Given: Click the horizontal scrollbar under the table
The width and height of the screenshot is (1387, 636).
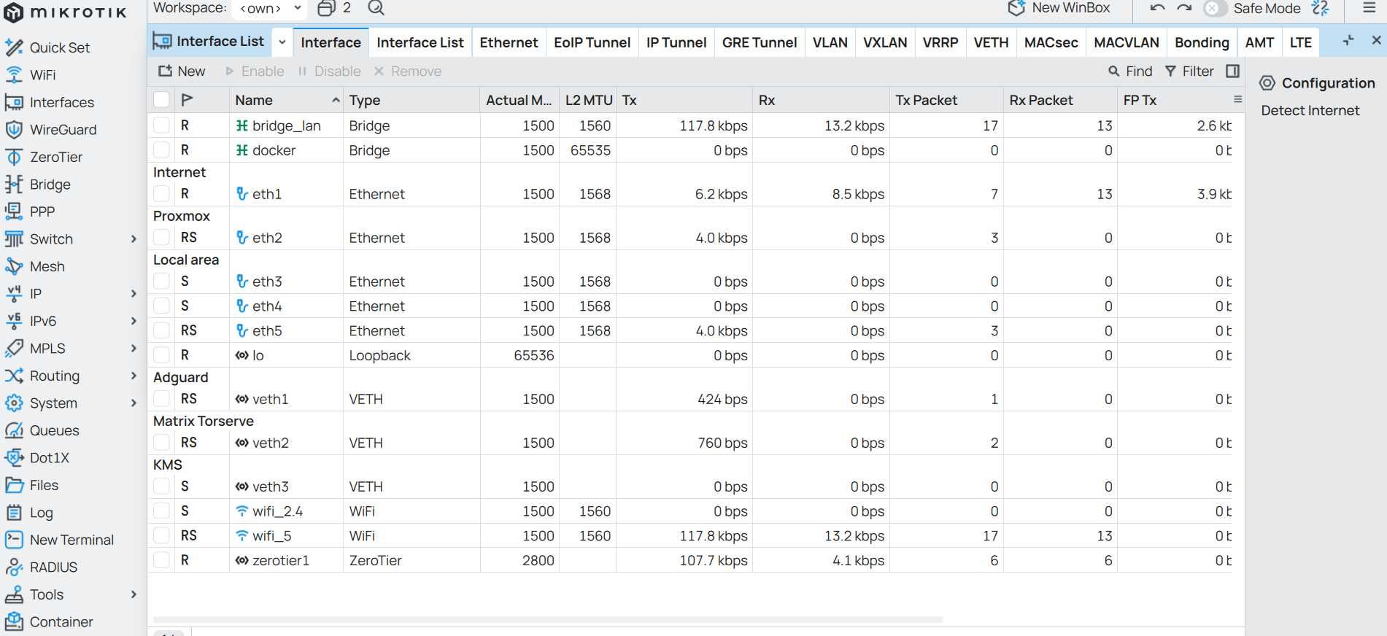Looking at the screenshot, I should [x=547, y=619].
